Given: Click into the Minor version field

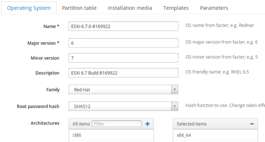Looking at the screenshot, I should pyautogui.click(x=123, y=58).
